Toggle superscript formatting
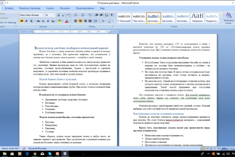This screenshot has width=235, height=157. pos(48,21)
